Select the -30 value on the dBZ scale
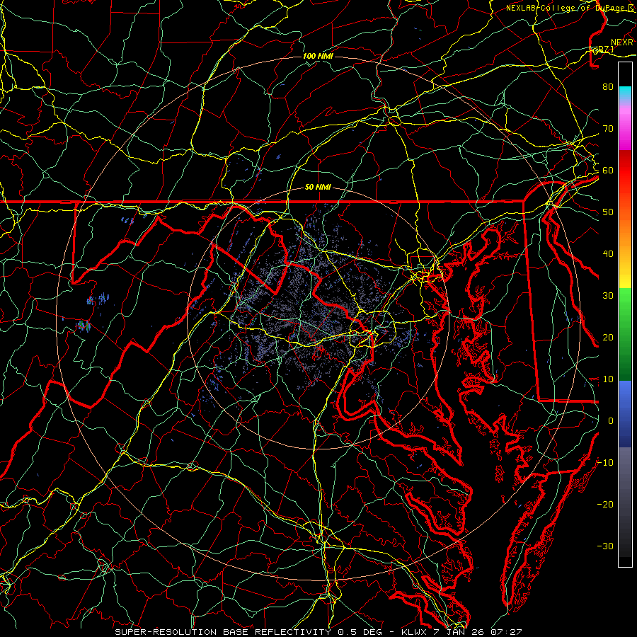 click(x=605, y=546)
